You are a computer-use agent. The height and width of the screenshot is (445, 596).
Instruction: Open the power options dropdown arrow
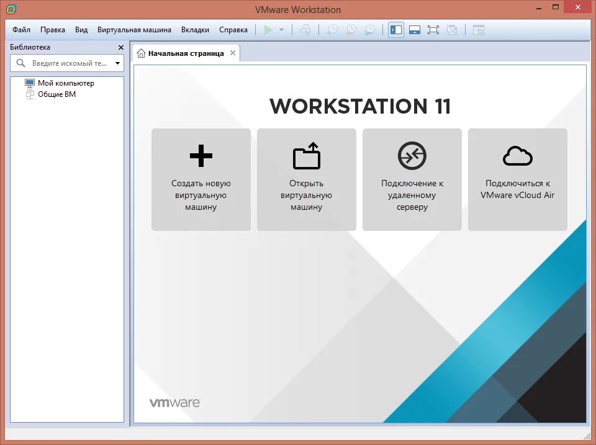(281, 30)
